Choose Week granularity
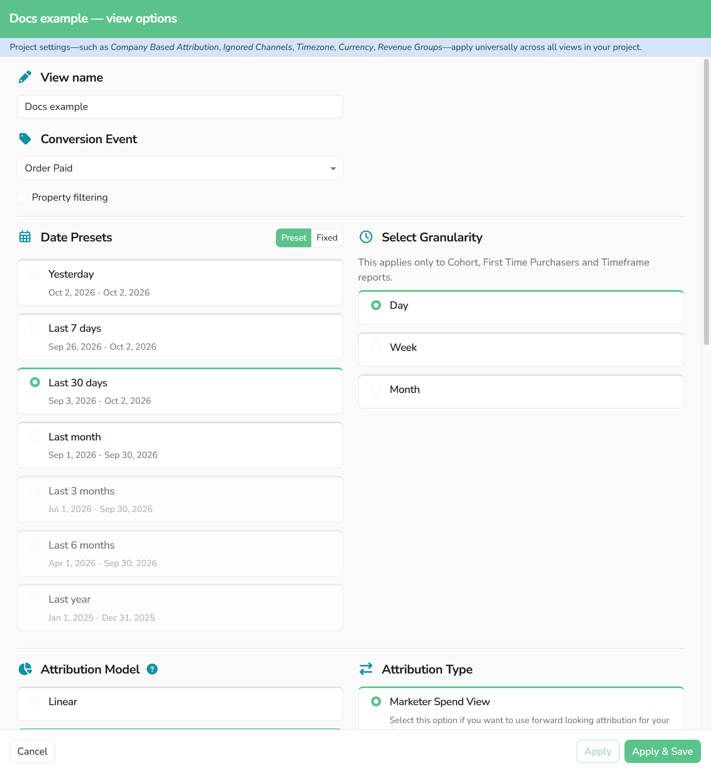Screen dimensions: 711x773 521,350
